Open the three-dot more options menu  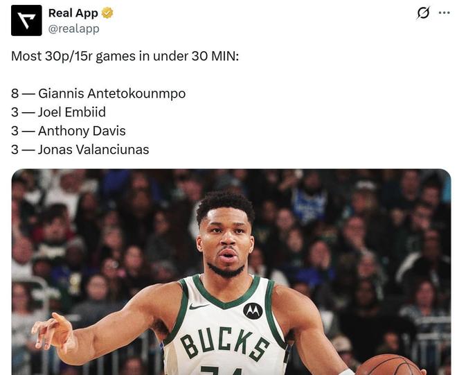point(444,13)
